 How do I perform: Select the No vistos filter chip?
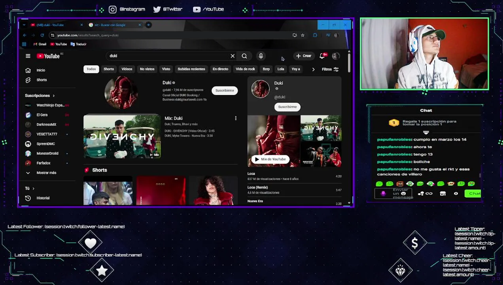pos(147,69)
